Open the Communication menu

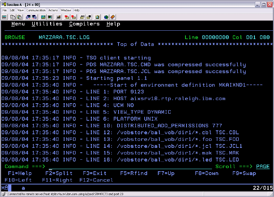pos(36,10)
